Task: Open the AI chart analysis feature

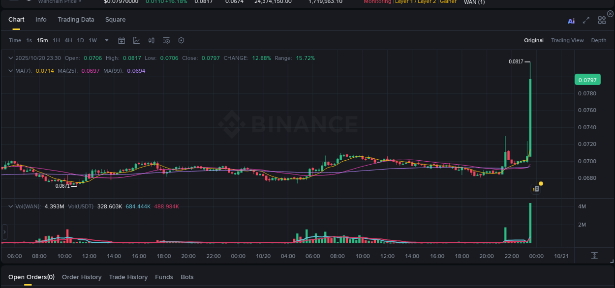Action: point(571,20)
